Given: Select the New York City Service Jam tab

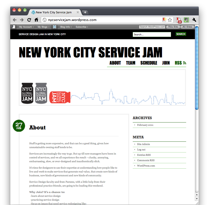Looking at the screenshot, I should (x=54, y=12).
